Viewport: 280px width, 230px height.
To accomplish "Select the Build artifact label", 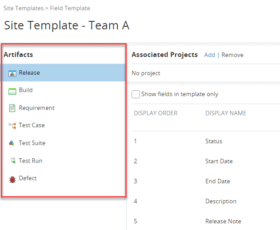I will (x=26, y=90).
